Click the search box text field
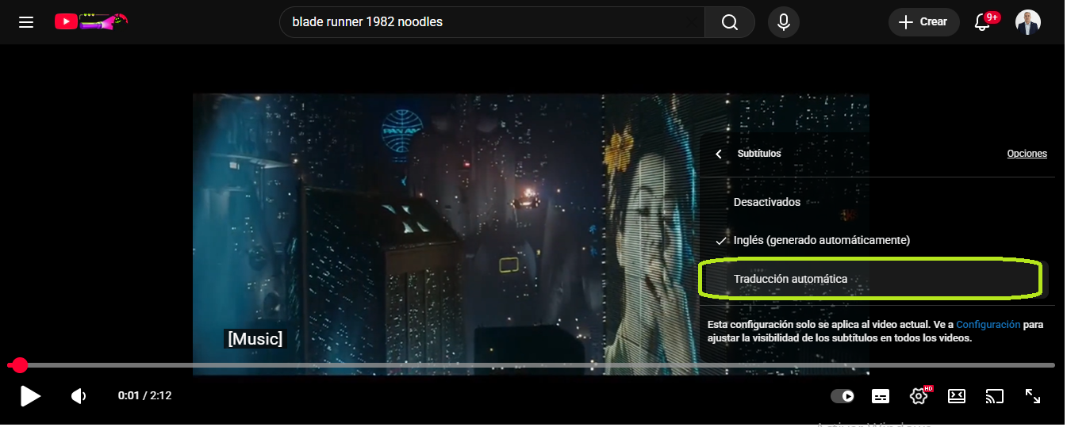 coord(492,22)
